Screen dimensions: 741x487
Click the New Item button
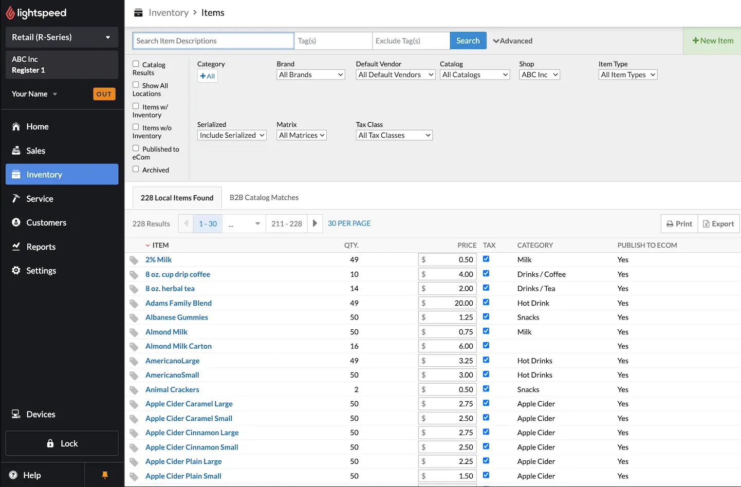click(713, 40)
